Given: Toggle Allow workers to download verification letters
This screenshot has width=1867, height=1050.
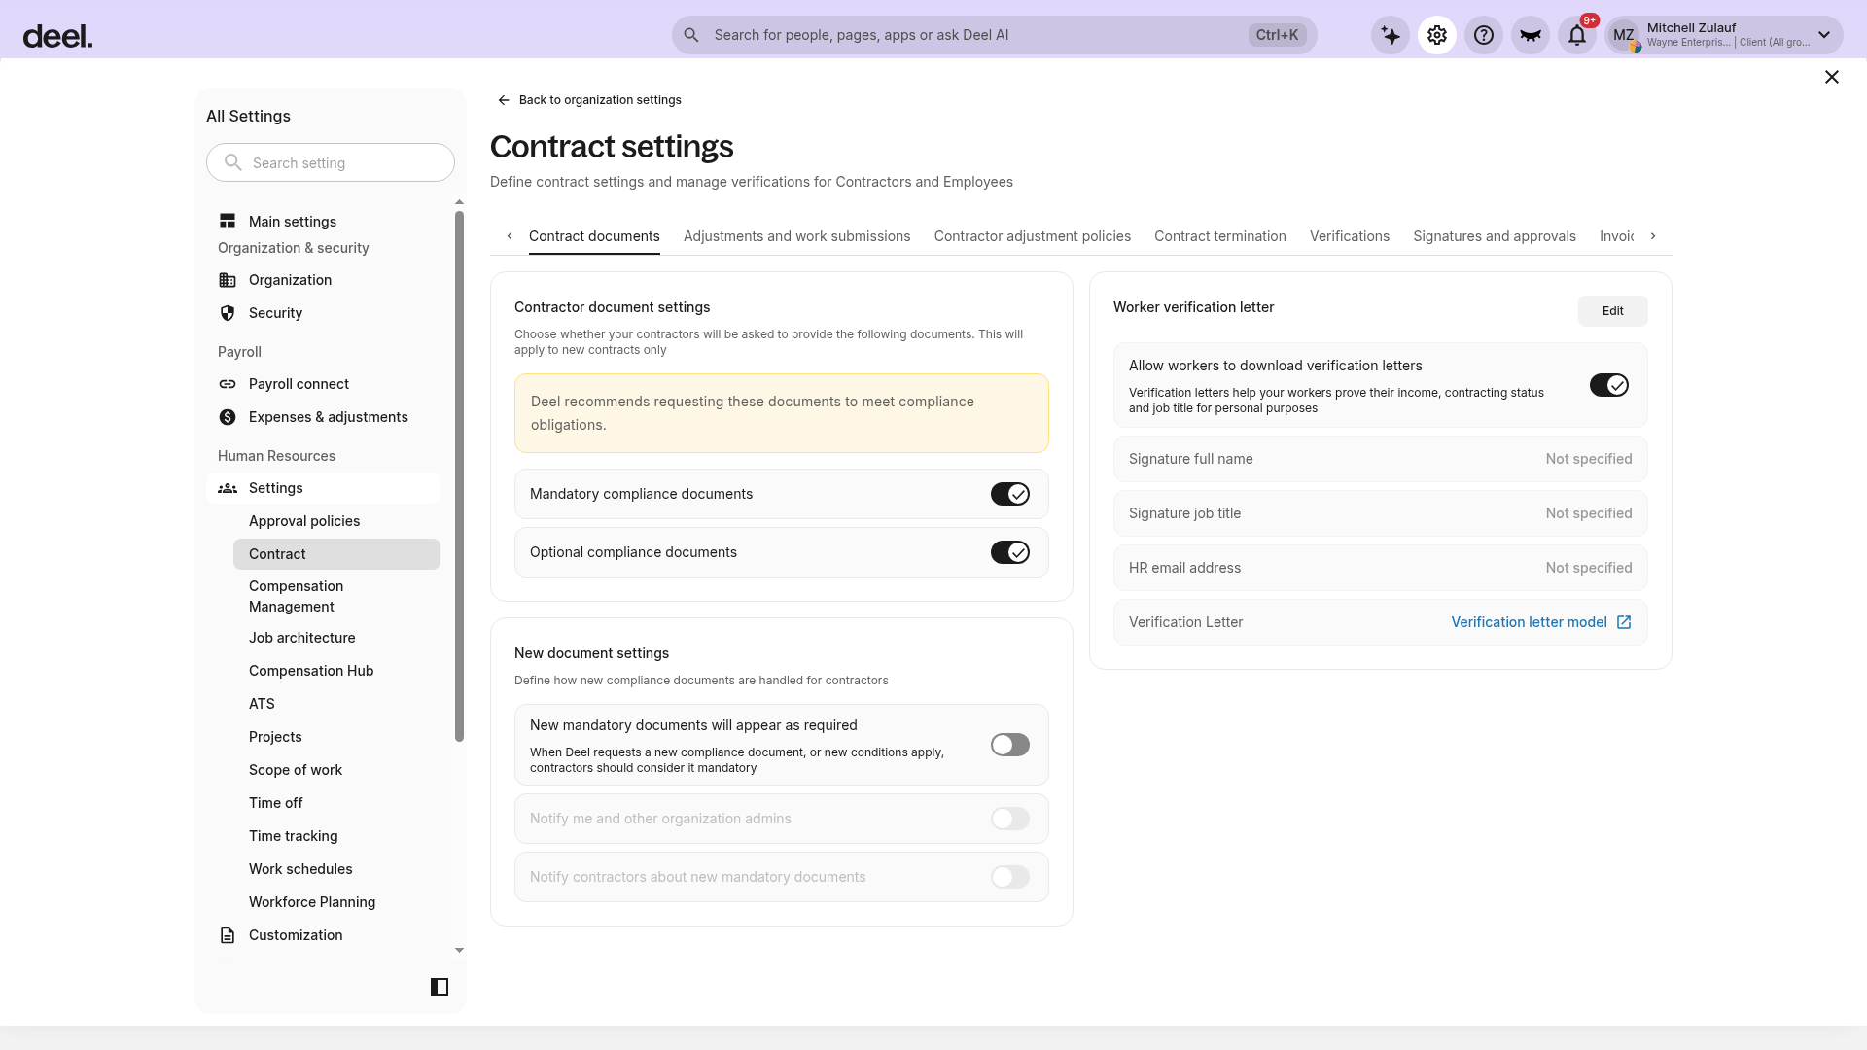Looking at the screenshot, I should [1609, 385].
